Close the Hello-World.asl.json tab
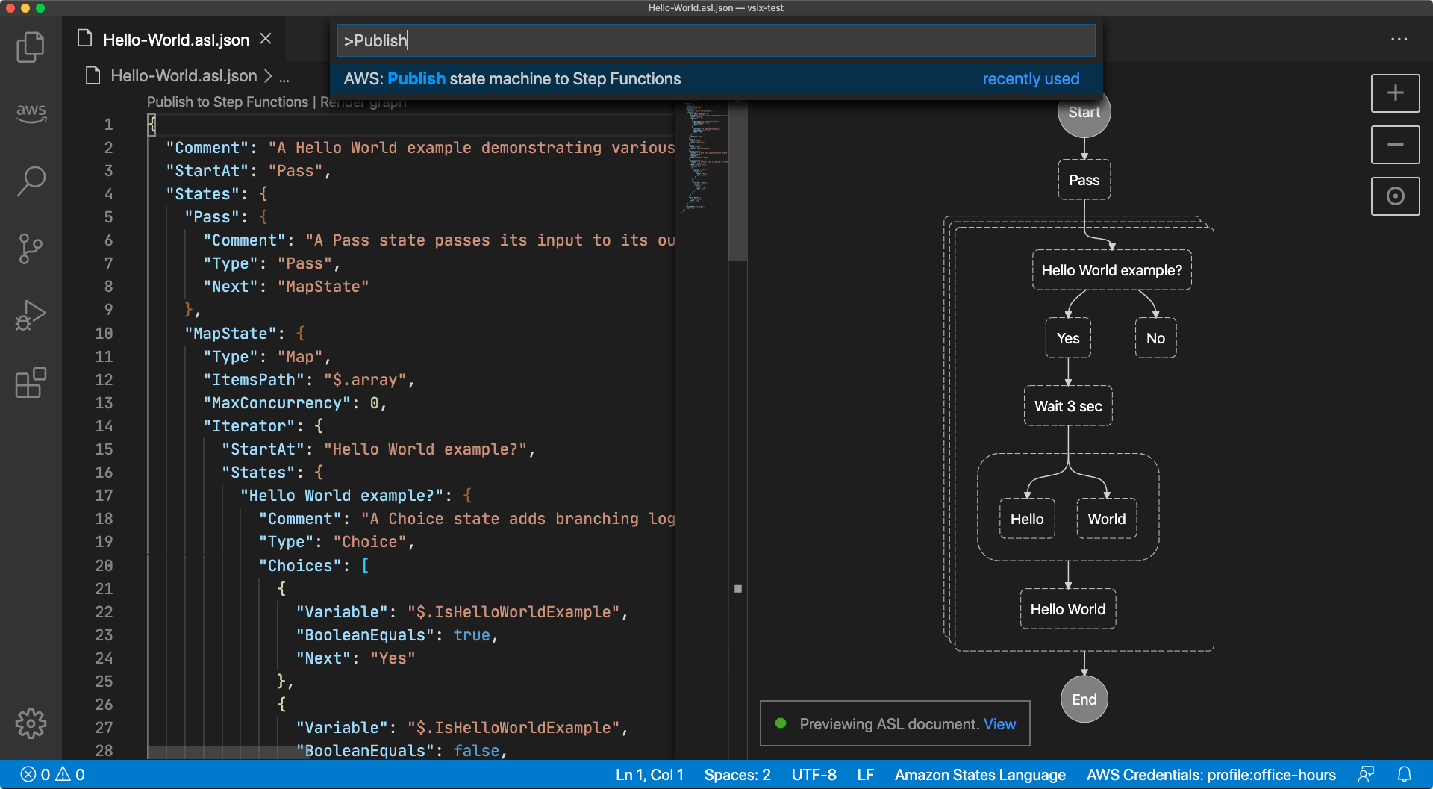 pyautogui.click(x=266, y=39)
